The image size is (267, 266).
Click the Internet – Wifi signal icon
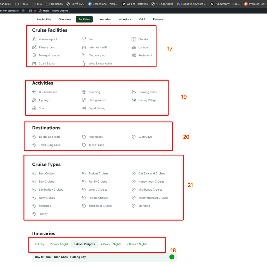pyautogui.click(x=84, y=47)
